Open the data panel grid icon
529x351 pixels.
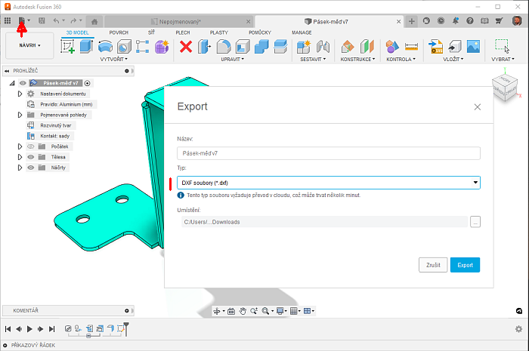[x=8, y=20]
